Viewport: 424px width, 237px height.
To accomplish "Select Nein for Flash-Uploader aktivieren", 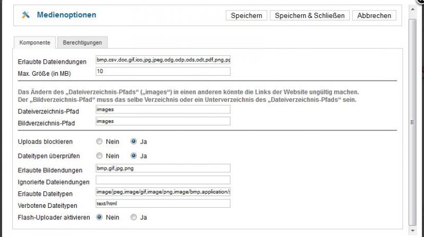I will (99, 217).
